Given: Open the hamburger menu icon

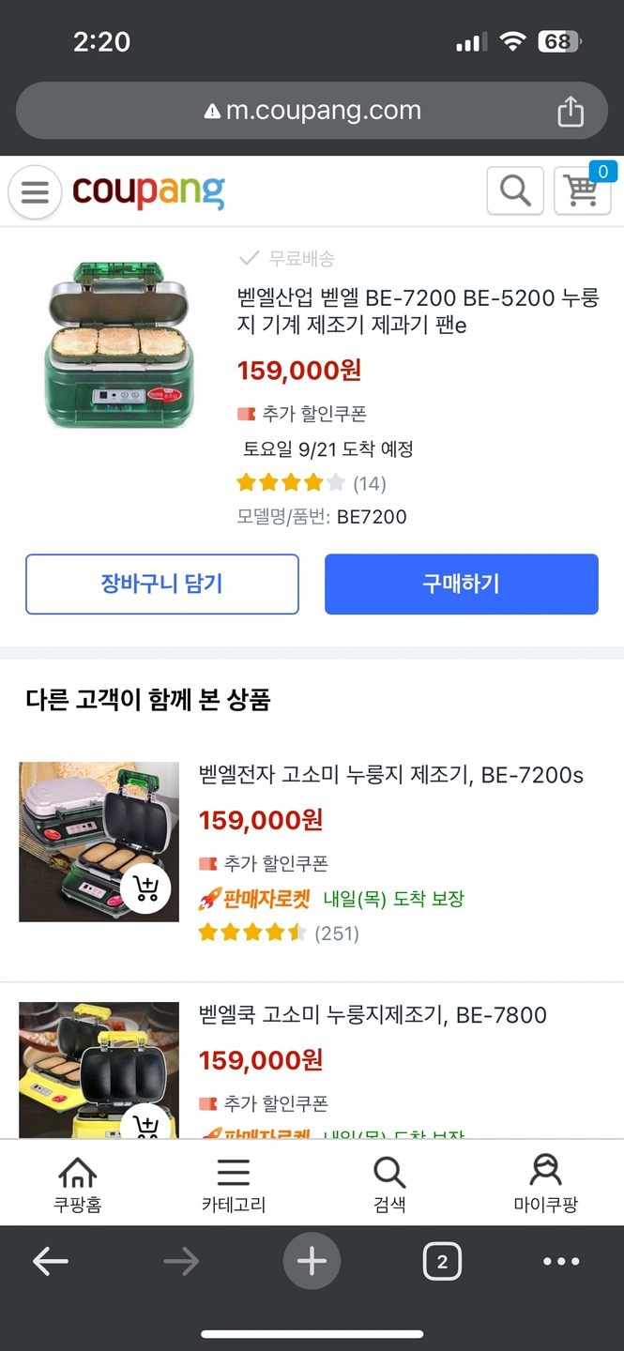Looking at the screenshot, I should (35, 192).
